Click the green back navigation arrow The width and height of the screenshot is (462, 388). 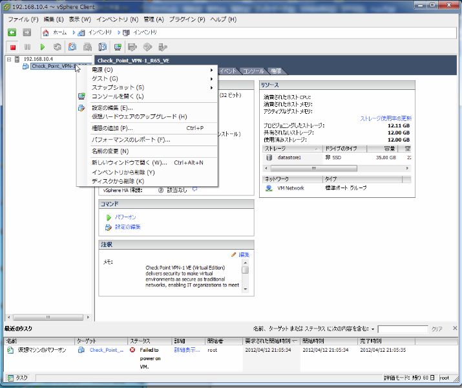click(12, 32)
